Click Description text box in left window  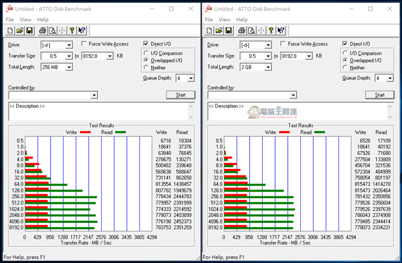click(99, 112)
